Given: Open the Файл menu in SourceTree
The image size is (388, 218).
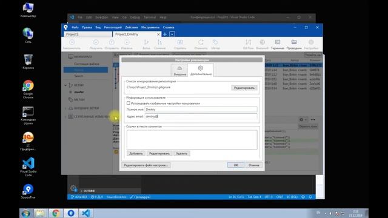Looking at the screenshot, I should 75,27.
